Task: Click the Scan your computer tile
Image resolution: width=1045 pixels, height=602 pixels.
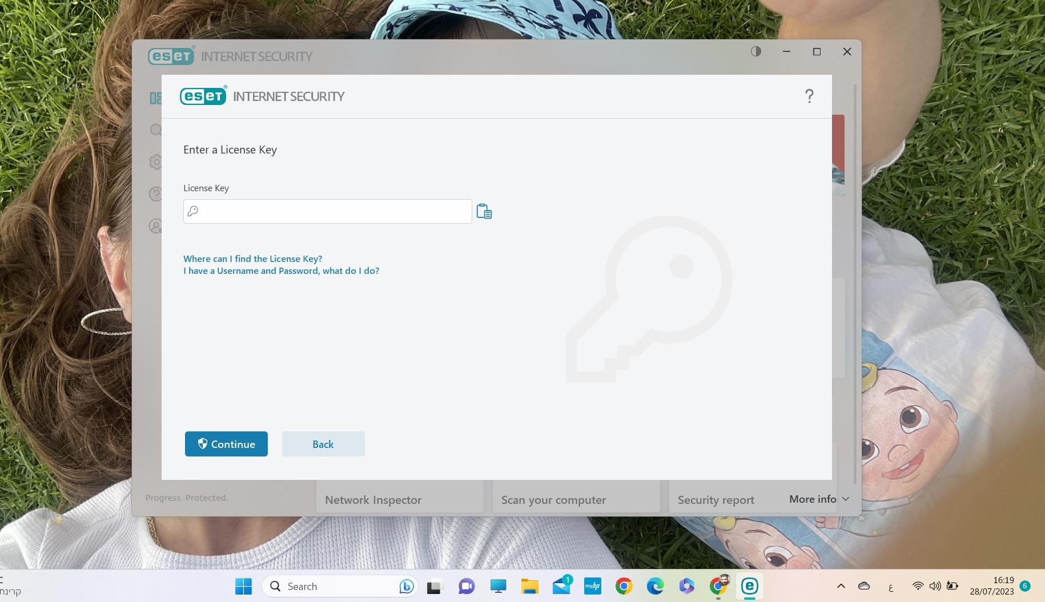Action: (576, 497)
